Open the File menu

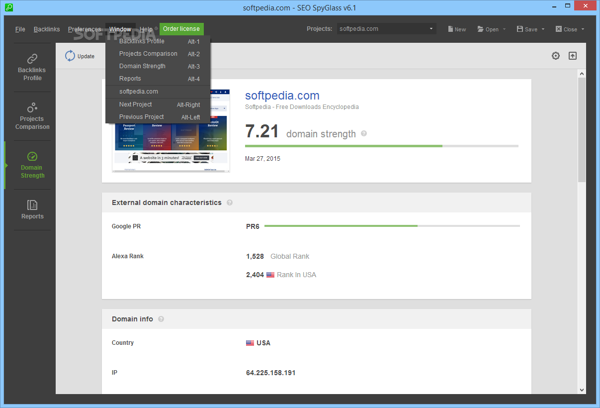(20, 29)
